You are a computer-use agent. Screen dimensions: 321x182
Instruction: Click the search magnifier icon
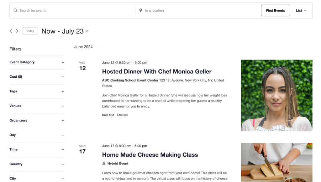pyautogui.click(x=15, y=10)
